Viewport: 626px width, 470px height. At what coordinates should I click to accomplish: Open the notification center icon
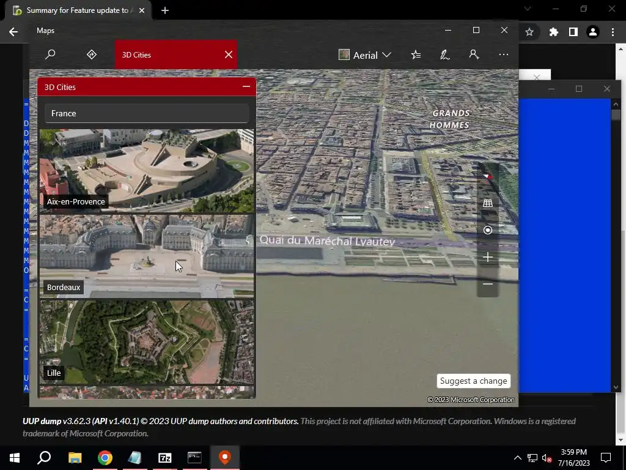pyautogui.click(x=606, y=458)
